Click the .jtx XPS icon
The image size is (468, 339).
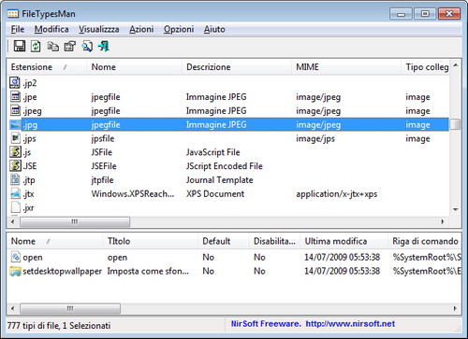[15, 193]
